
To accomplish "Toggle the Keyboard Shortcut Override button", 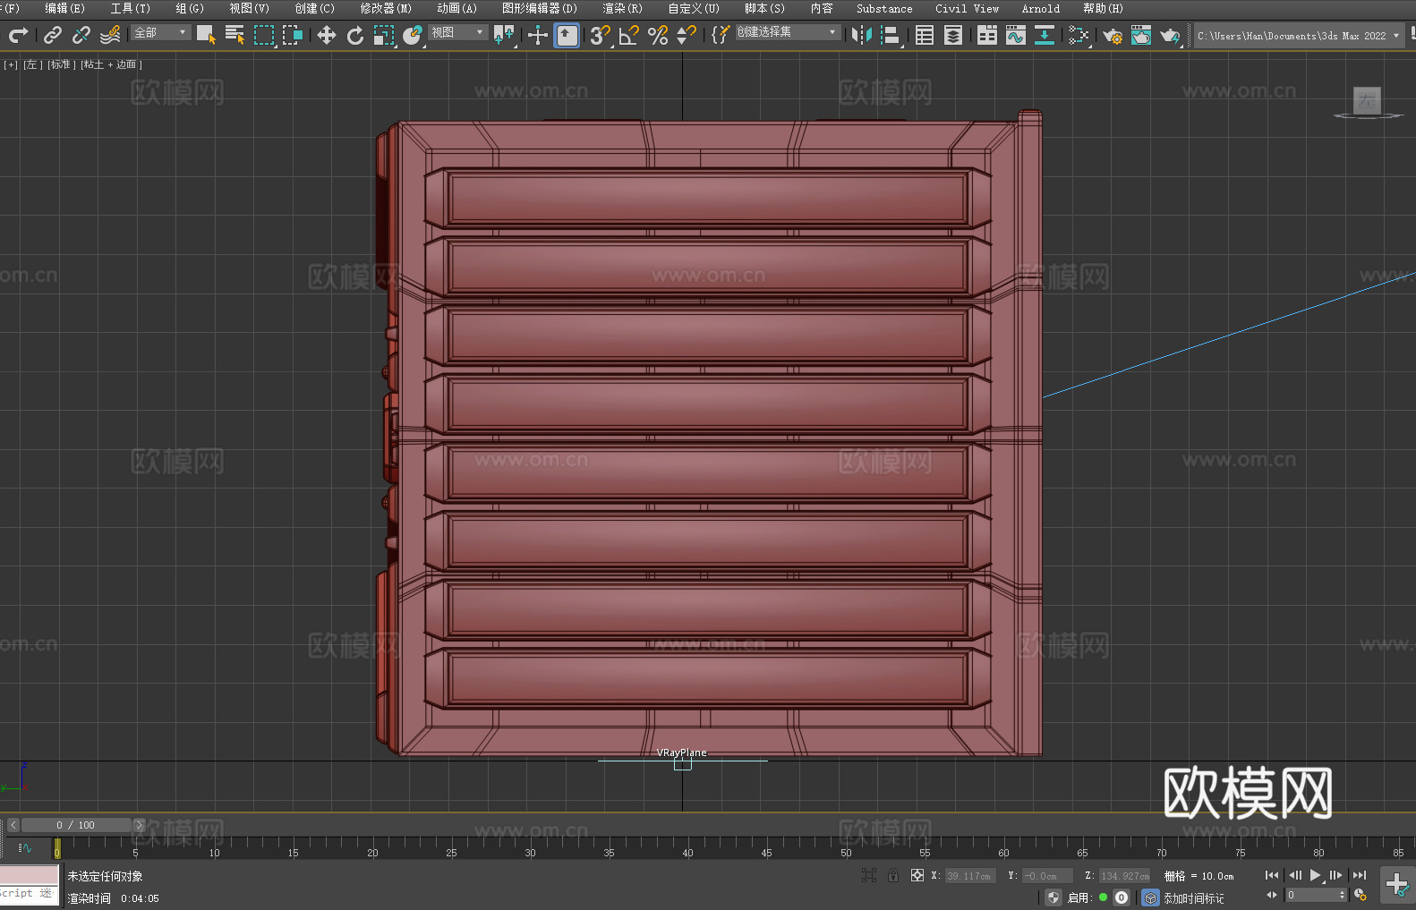I will 567,35.
